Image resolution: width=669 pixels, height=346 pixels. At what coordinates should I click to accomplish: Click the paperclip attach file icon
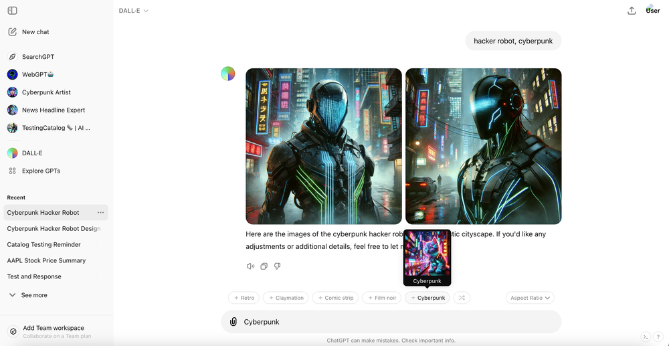(233, 322)
